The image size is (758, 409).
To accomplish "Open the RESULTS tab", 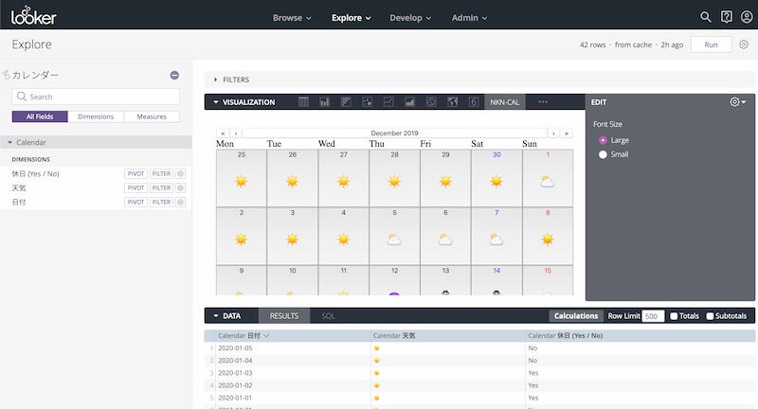I will click(283, 316).
